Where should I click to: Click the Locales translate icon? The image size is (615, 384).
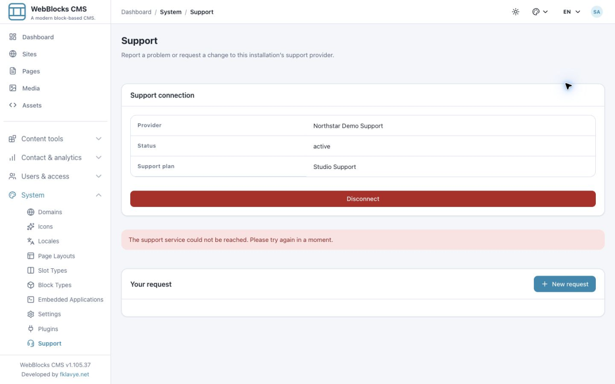pos(31,241)
